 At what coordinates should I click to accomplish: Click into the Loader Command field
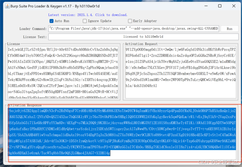tap(134, 29)
